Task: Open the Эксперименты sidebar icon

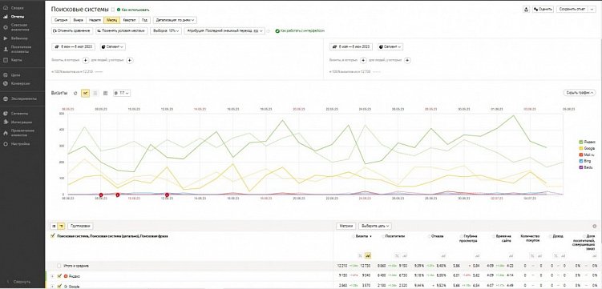Action: (x=6, y=98)
